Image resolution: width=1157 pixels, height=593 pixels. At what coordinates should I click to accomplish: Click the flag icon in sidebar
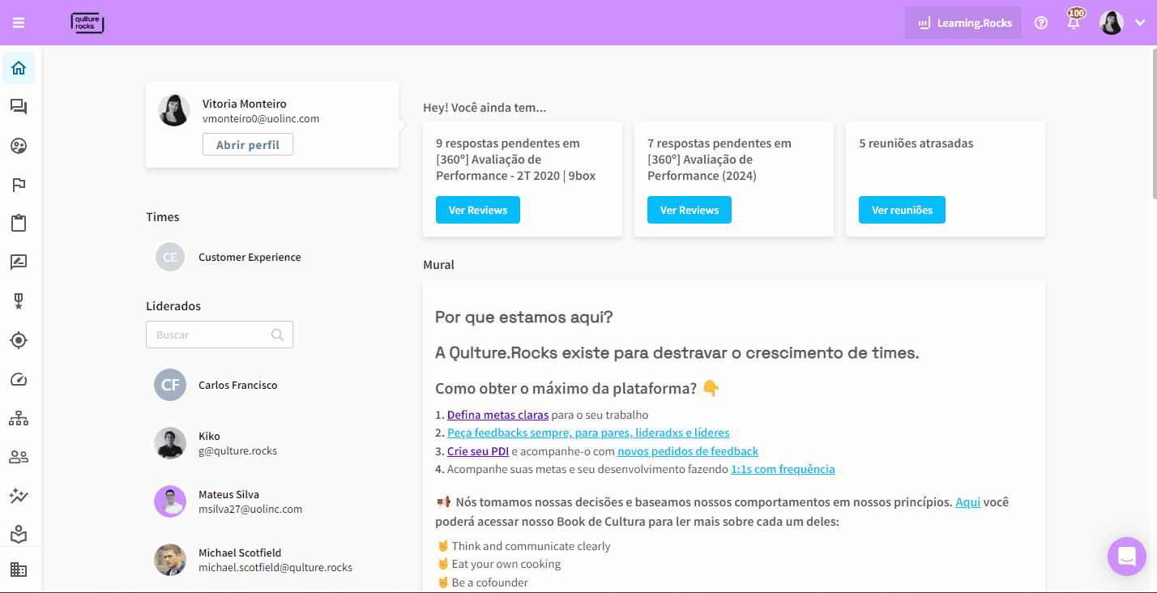coord(19,185)
